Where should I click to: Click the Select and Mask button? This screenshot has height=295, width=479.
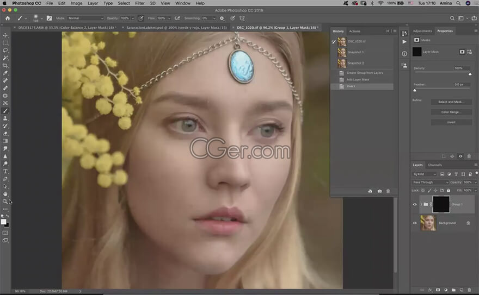coord(451,102)
